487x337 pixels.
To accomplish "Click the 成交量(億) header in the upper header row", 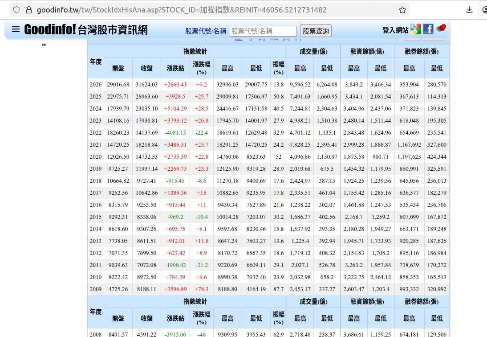I will pyautogui.click(x=313, y=52).
